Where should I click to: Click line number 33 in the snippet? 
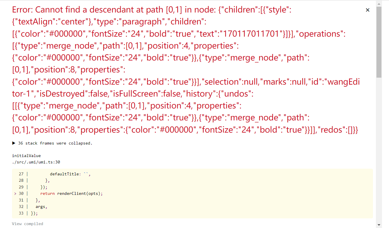(x=21, y=213)
